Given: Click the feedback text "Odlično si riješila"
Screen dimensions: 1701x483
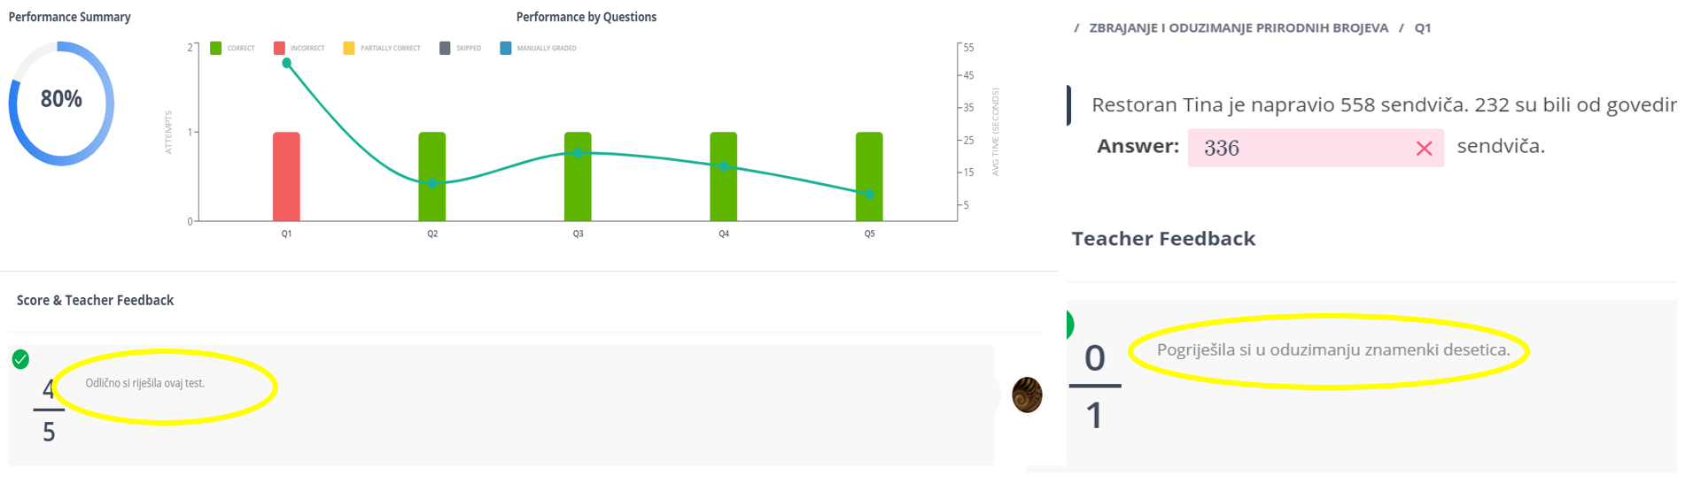Looking at the screenshot, I should [144, 383].
